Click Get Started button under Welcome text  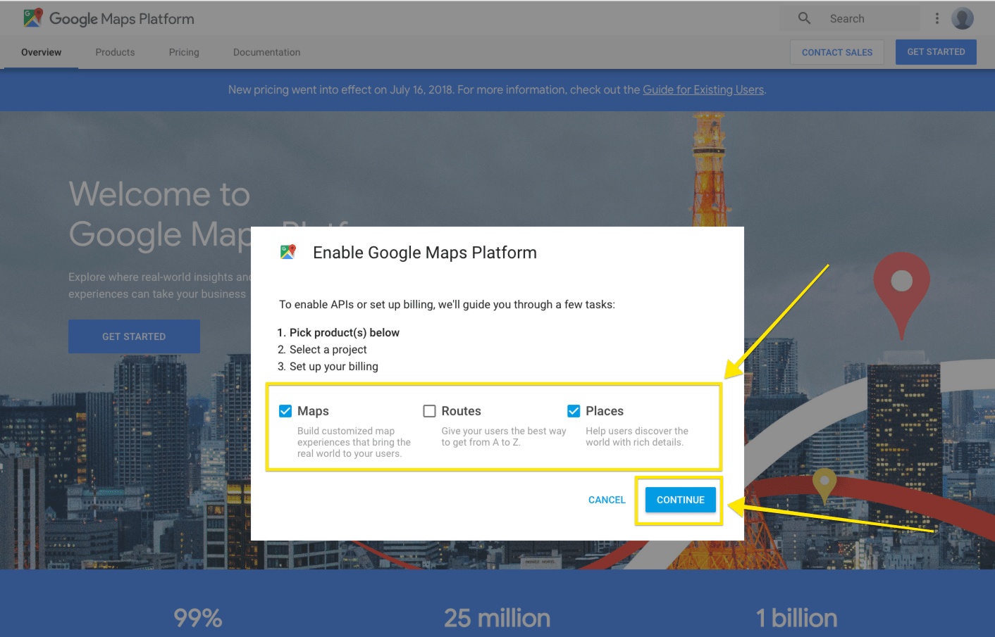[134, 336]
